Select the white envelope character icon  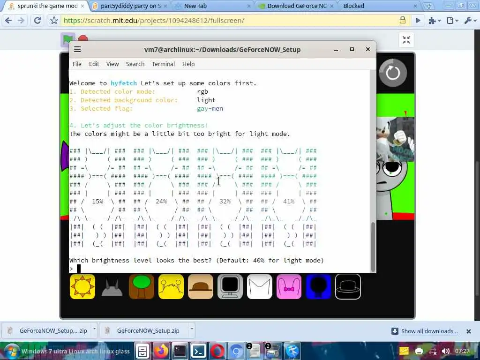(x=260, y=286)
